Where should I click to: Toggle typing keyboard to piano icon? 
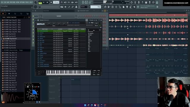pyautogui.click(x=62, y=7)
